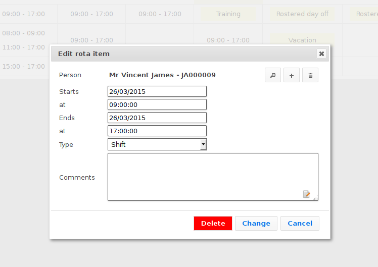Open the comments editor notepad icon
The height and width of the screenshot is (267, 378).
(x=306, y=194)
